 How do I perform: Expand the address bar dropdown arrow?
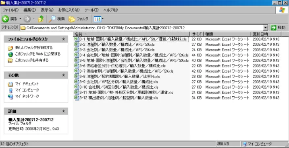click(265, 28)
